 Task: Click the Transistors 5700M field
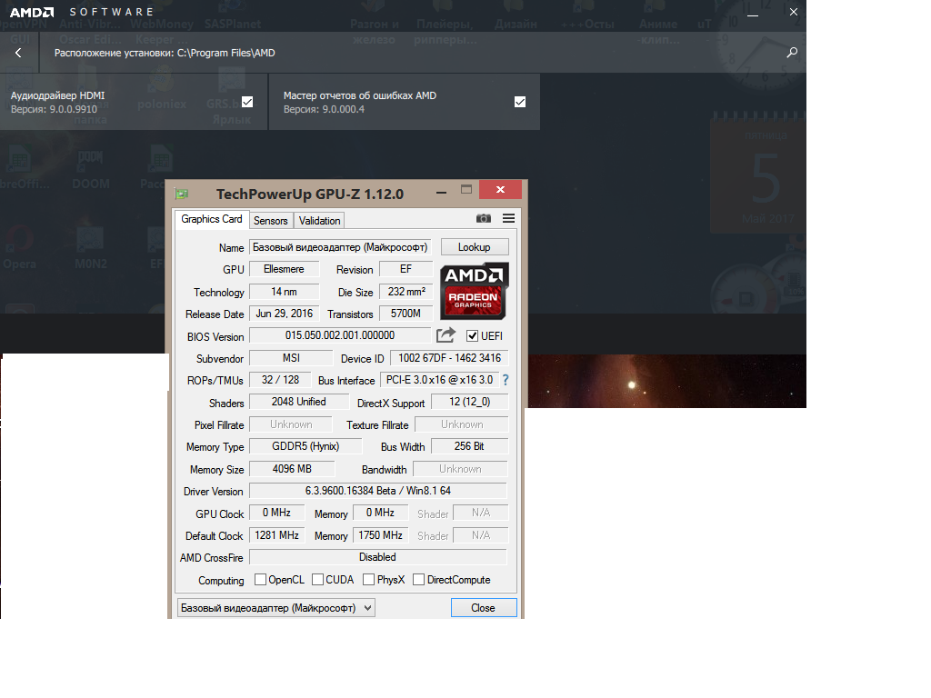tap(406, 314)
